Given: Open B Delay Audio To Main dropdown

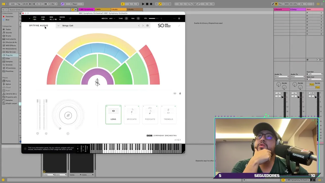Looking at the screenshot, I should click(298, 77).
